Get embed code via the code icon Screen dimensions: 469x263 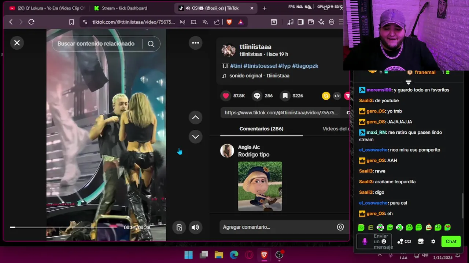tap(337, 96)
